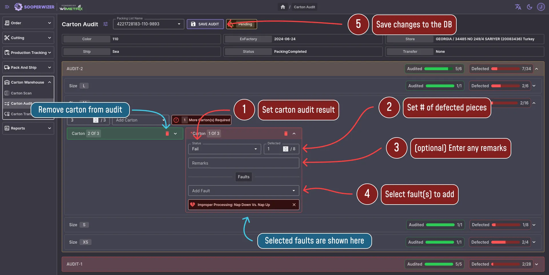Open the language translation icon
549x275 pixels.
pyautogui.click(x=518, y=7)
